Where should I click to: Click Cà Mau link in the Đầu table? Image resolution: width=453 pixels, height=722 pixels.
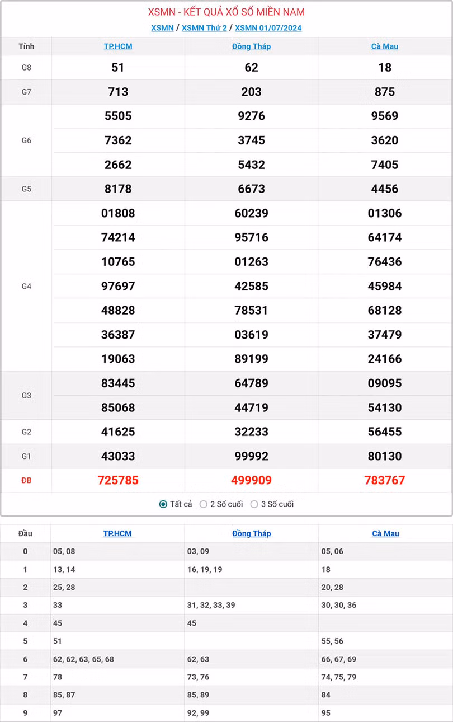pos(385,533)
